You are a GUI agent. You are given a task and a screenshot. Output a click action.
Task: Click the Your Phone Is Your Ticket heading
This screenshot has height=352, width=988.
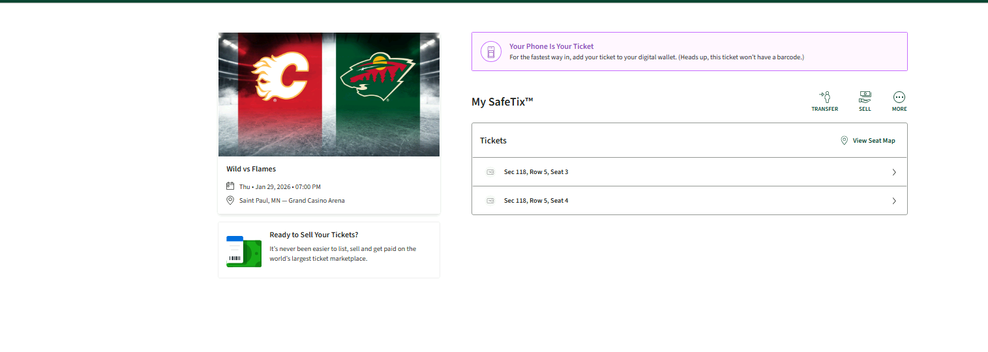[x=551, y=46]
